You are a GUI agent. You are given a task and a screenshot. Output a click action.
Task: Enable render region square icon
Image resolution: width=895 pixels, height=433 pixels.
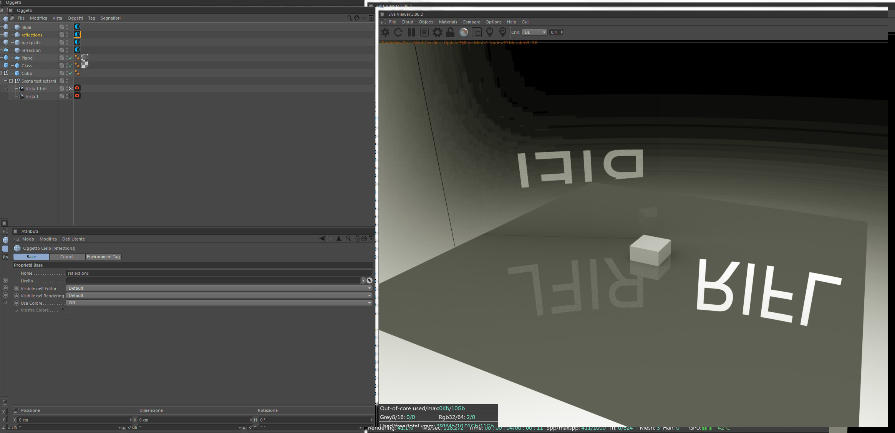pos(477,32)
